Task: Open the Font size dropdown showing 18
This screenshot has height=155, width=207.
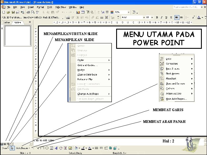Action: [x=152, y=18]
